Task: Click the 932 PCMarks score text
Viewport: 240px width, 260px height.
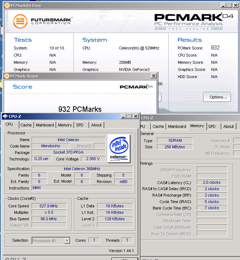Action: [x=80, y=109]
